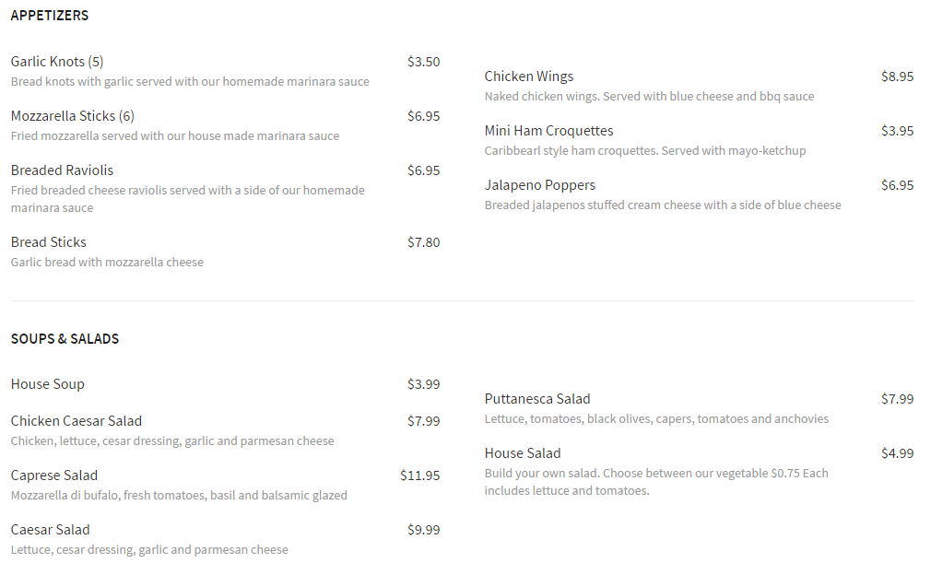The image size is (931, 575).
Task: Click the Bread Sticks item
Action: pos(49,242)
